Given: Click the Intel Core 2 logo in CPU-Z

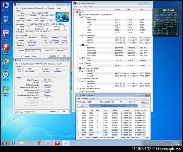Looking at the screenshot, I should (x=62, y=17).
